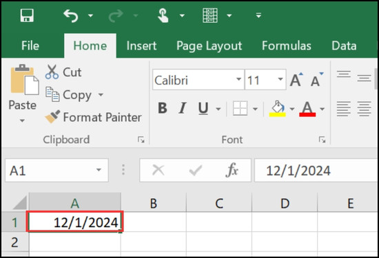Select column E header
The width and height of the screenshot is (379, 258).
pyautogui.click(x=348, y=202)
